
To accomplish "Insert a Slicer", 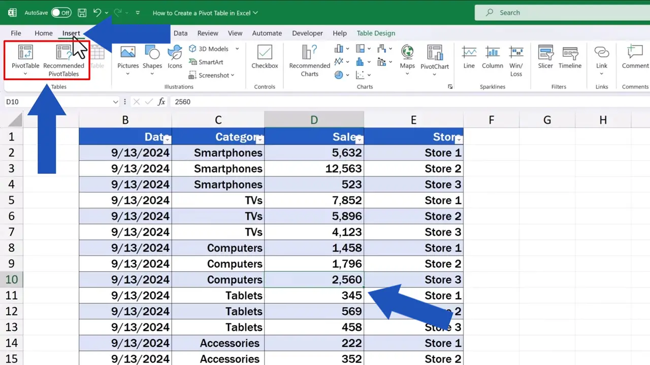I will 545,57.
